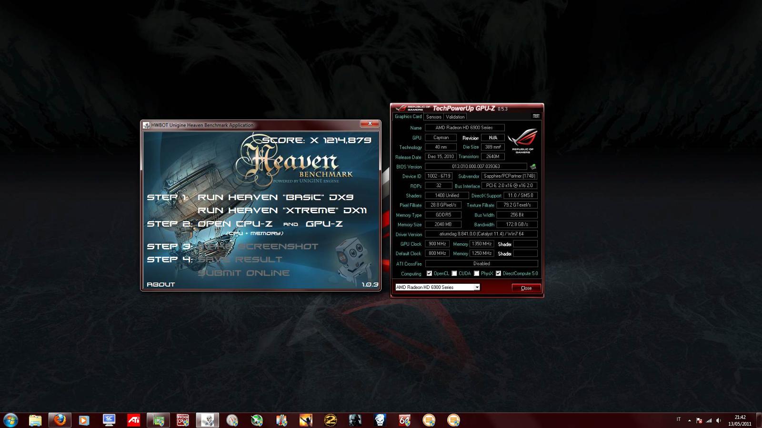Click the ATI CrossFire Disabled field

(x=481, y=263)
